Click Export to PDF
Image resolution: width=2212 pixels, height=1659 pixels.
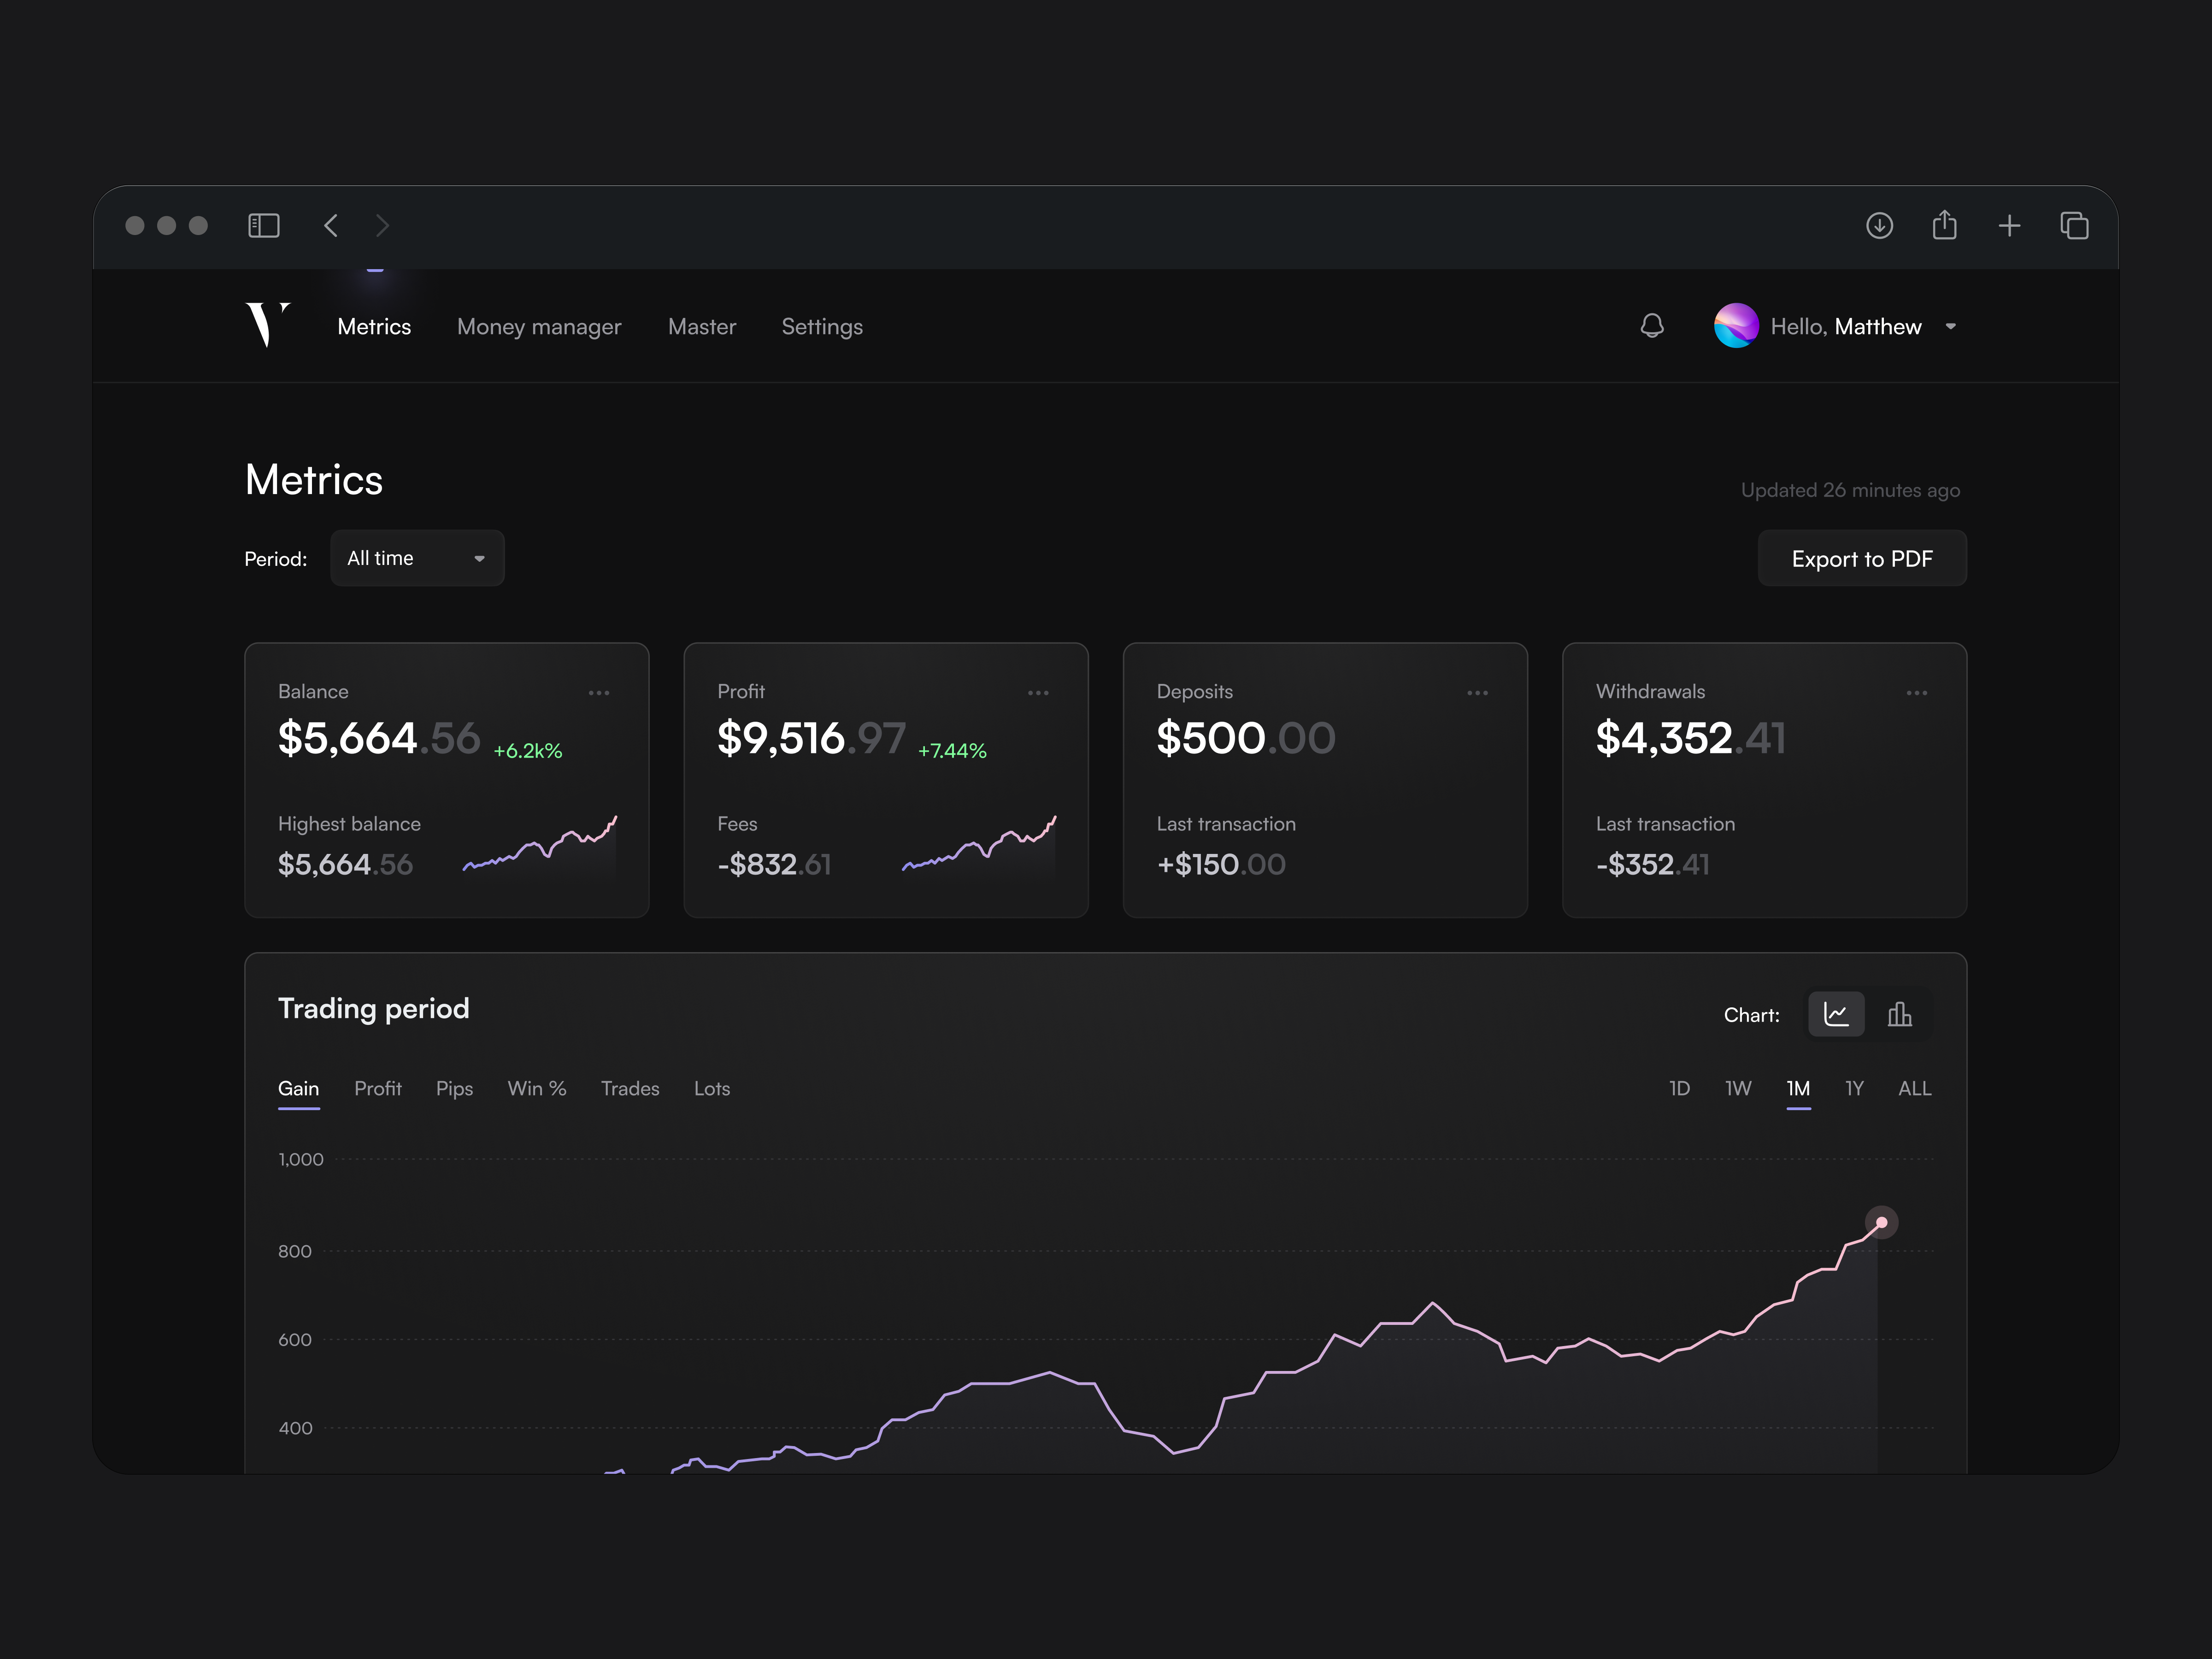(1862, 558)
